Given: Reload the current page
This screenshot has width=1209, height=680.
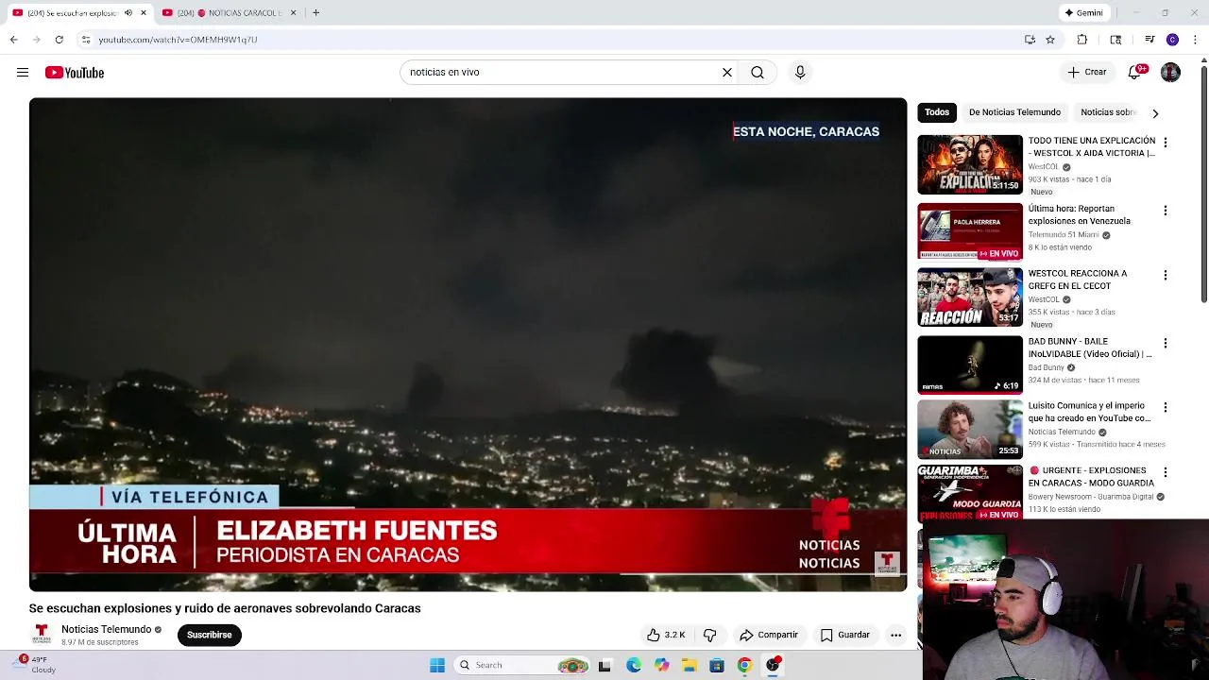Looking at the screenshot, I should click(59, 40).
